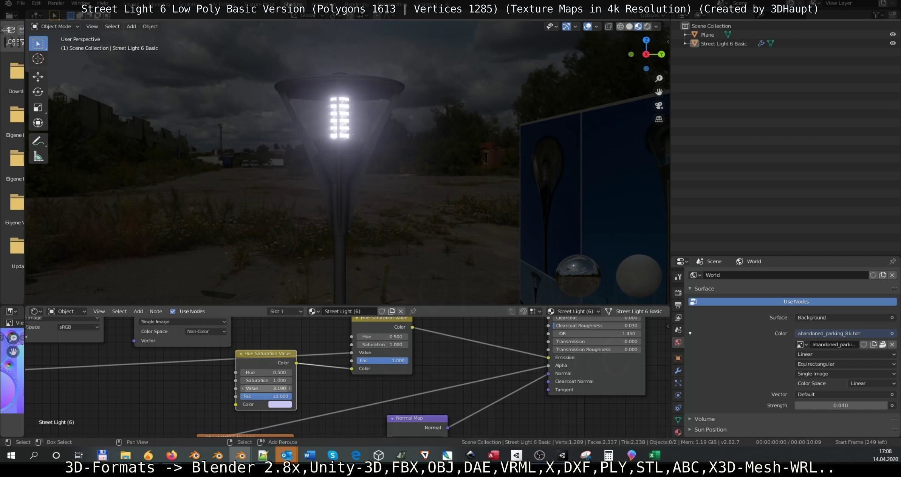Viewport: 901px width, 477px height.
Task: Toggle X-ray in viewport header
Action: click(608, 26)
